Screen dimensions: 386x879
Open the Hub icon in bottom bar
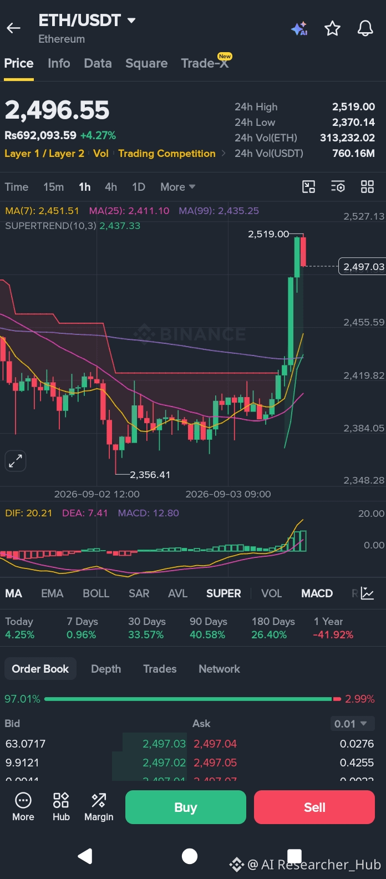coord(61,806)
